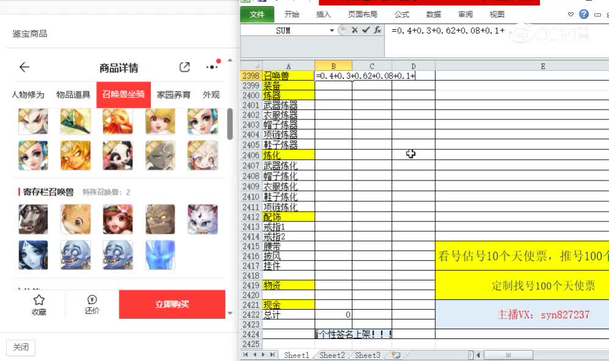609x361 pixels.
Task: Switch to Sheet3 worksheet tab
Action: point(367,355)
